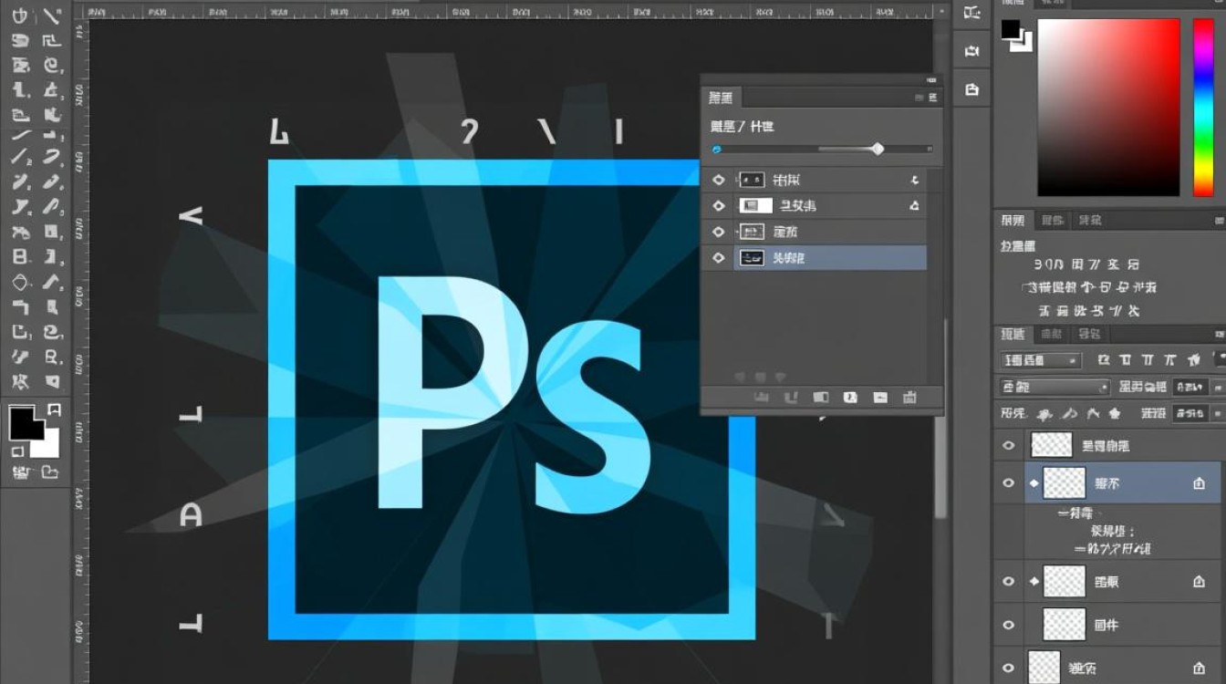
Task: Click the lock icon on the bottom layer
Action: coord(1200,668)
